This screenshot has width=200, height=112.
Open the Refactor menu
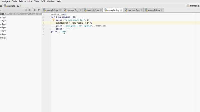pyautogui.click(x=22, y=1)
